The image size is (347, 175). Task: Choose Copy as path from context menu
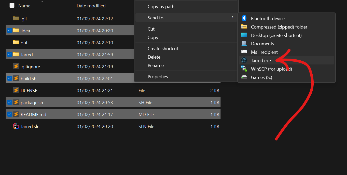pos(160,6)
